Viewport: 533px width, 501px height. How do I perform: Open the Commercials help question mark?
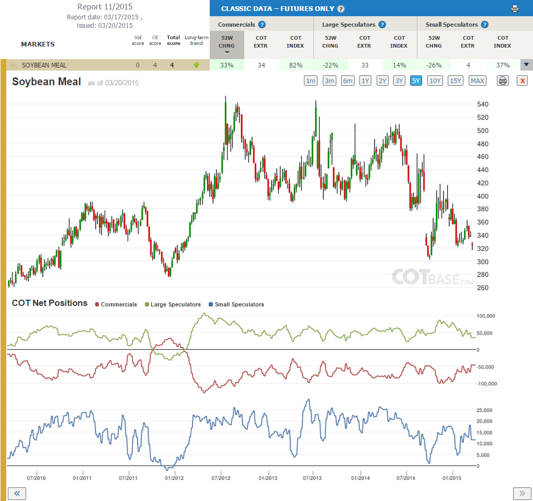[262, 25]
